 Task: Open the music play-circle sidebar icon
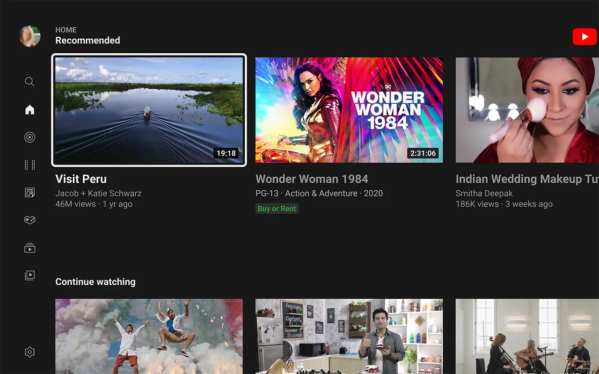(x=29, y=137)
